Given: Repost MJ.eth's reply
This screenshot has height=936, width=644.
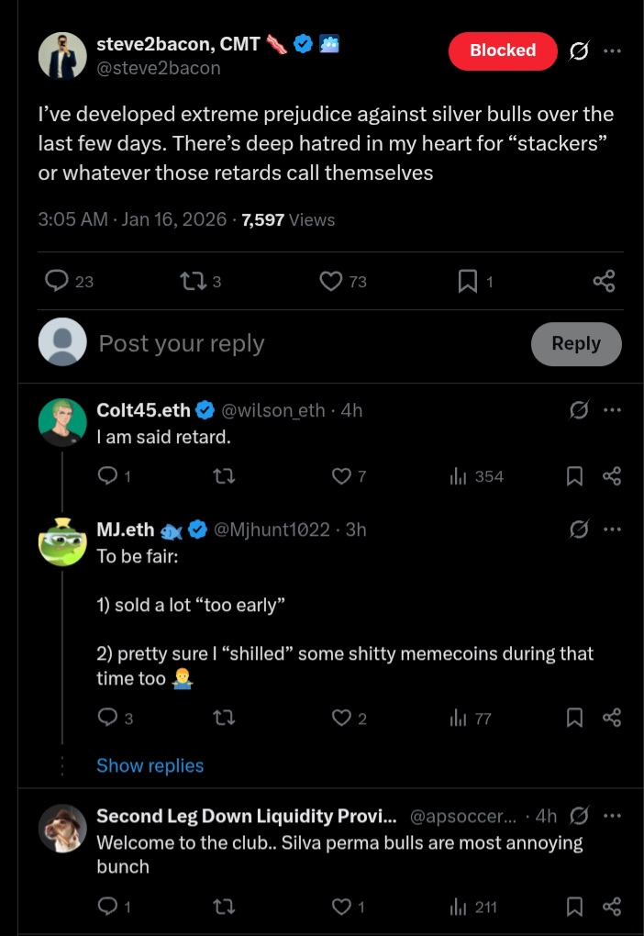Looking at the screenshot, I should 223,718.
